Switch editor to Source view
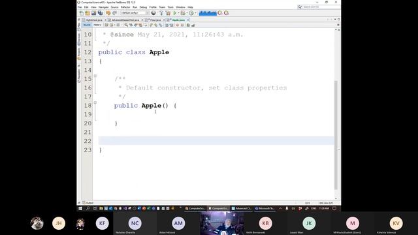 (87, 25)
